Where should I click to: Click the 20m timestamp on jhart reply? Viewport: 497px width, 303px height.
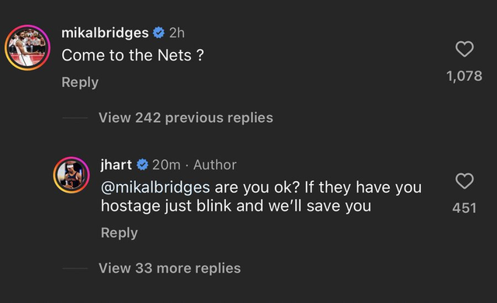coord(166,165)
